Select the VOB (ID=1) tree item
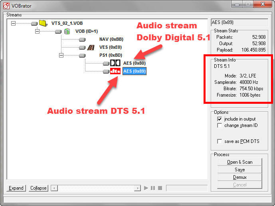 click(87, 31)
